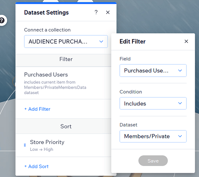
Task: Close the Dataset Settings panel
Action: click(108, 12)
